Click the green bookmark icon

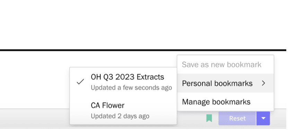click(x=209, y=118)
